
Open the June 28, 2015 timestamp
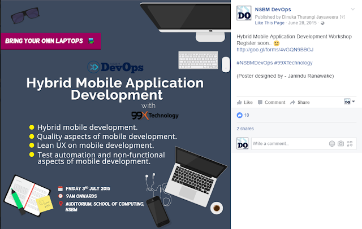point(302,23)
